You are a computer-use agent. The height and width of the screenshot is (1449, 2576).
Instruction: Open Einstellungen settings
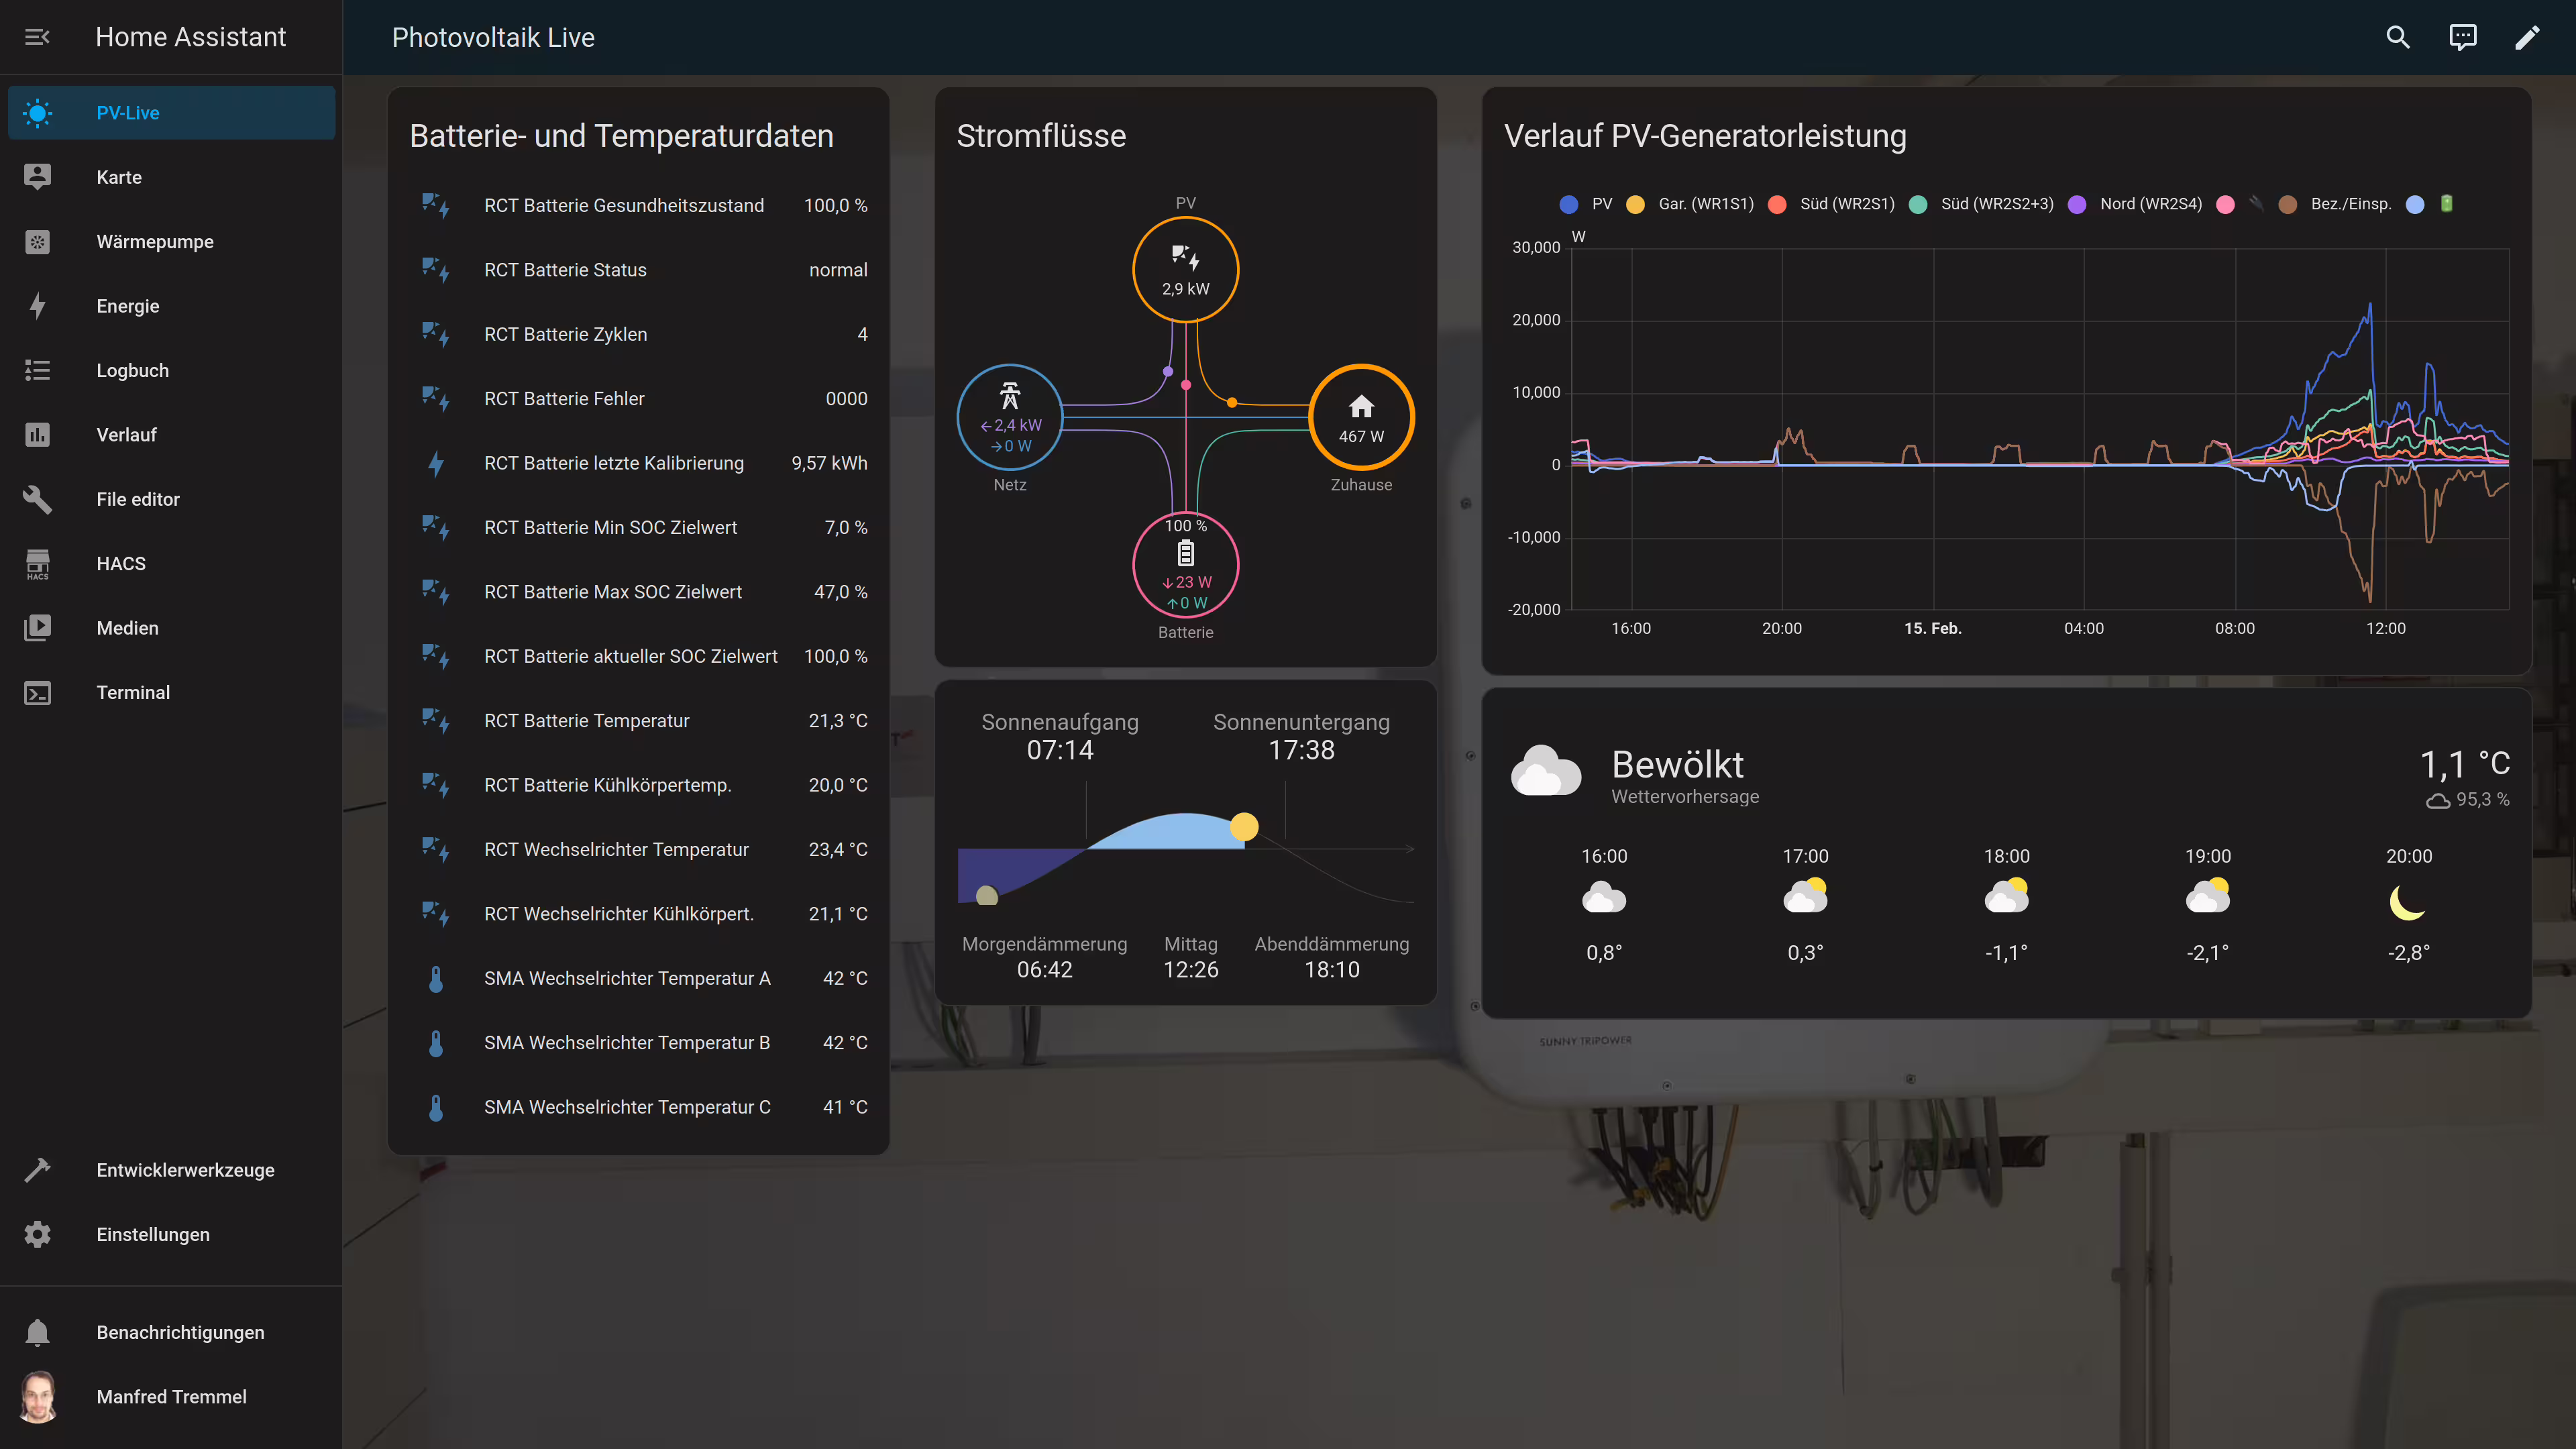(153, 1234)
